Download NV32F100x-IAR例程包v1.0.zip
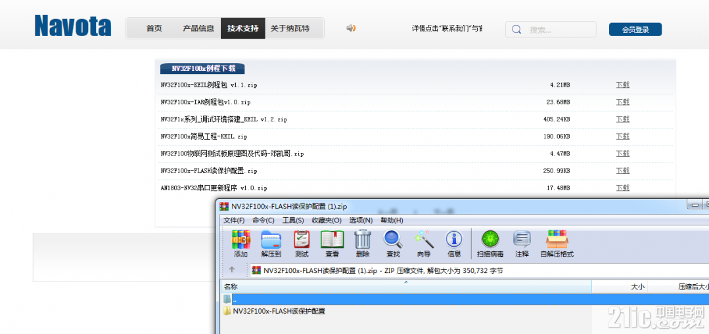This screenshot has width=709, height=334. click(623, 102)
